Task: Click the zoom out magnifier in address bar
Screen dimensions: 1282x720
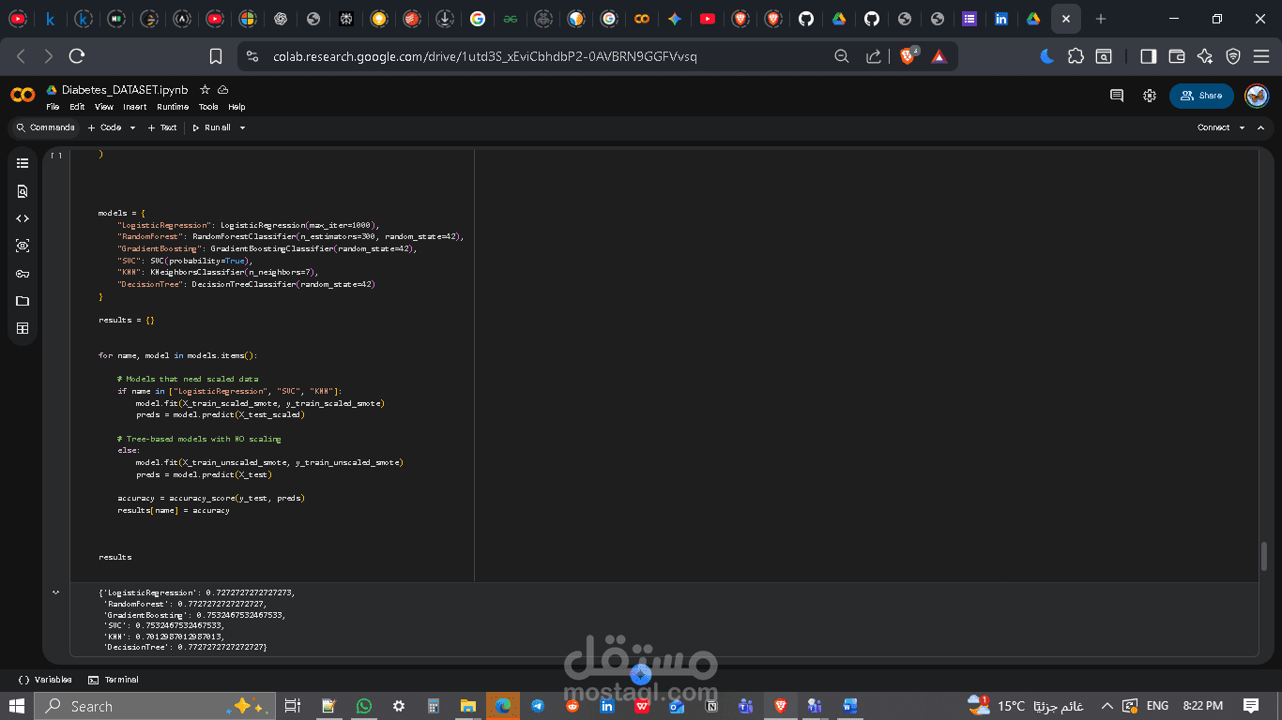Action: coord(842,56)
